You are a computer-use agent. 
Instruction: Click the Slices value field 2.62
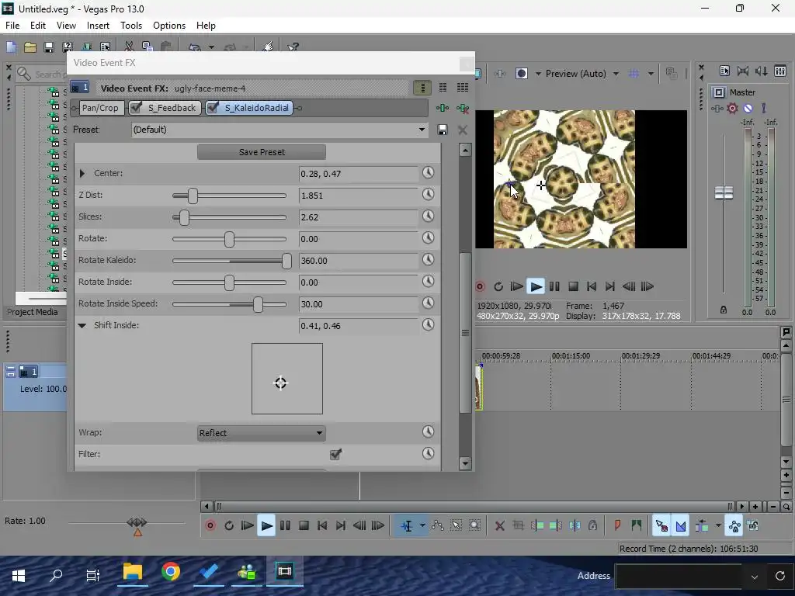pyautogui.click(x=358, y=217)
